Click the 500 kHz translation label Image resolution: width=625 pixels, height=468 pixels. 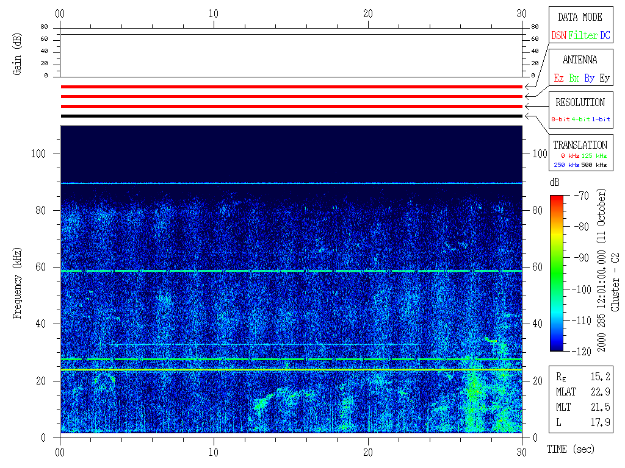(x=594, y=165)
